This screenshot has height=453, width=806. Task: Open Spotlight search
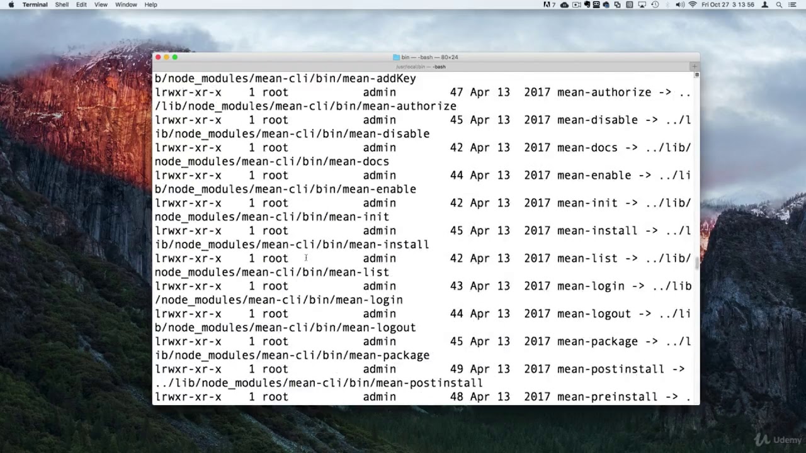click(x=779, y=4)
